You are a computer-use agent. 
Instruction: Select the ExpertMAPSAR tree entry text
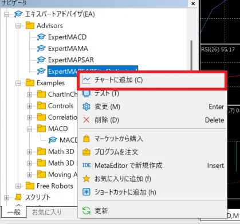coord(71,60)
